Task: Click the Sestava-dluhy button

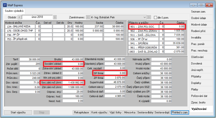Action: pos(145,112)
